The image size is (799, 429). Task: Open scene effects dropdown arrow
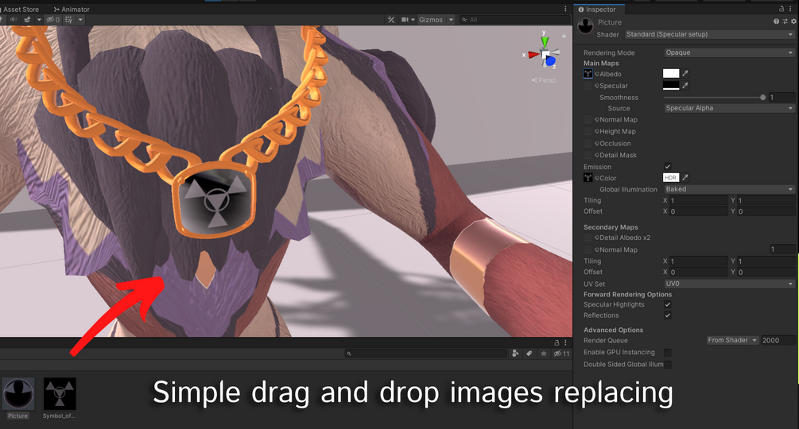coord(39,19)
